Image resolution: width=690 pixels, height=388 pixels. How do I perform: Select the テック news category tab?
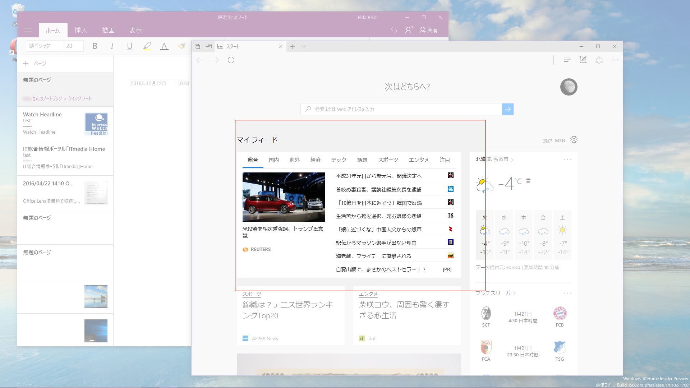339,160
